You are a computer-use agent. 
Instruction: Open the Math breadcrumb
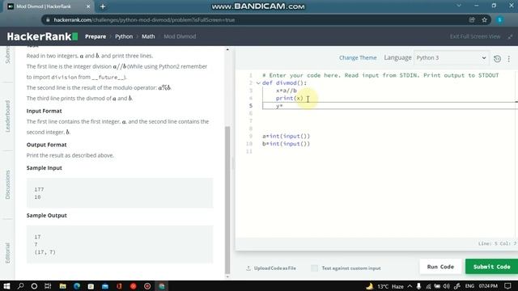[x=148, y=36]
